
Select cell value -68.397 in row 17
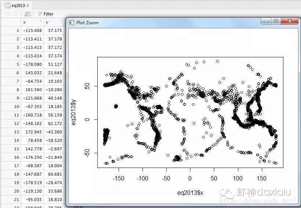coord(34,166)
